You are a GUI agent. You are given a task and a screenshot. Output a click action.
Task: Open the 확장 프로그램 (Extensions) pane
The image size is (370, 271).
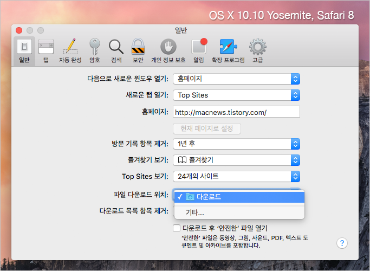pos(228,51)
